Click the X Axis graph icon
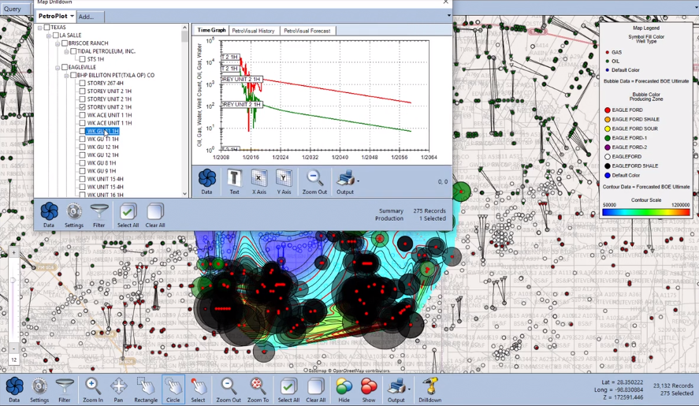The image size is (699, 406). coord(258,180)
